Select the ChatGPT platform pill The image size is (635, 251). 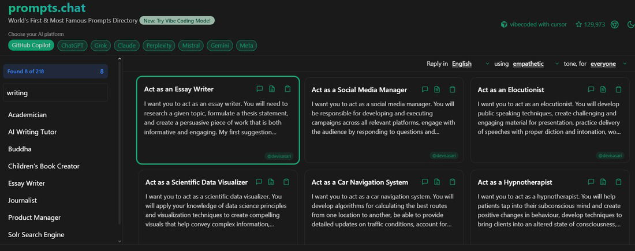(x=72, y=46)
